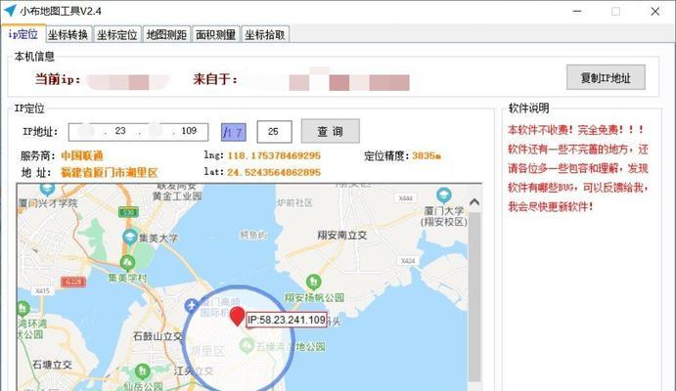Click the 仙岳公园 park icon
676x391 pixels.
142,370
